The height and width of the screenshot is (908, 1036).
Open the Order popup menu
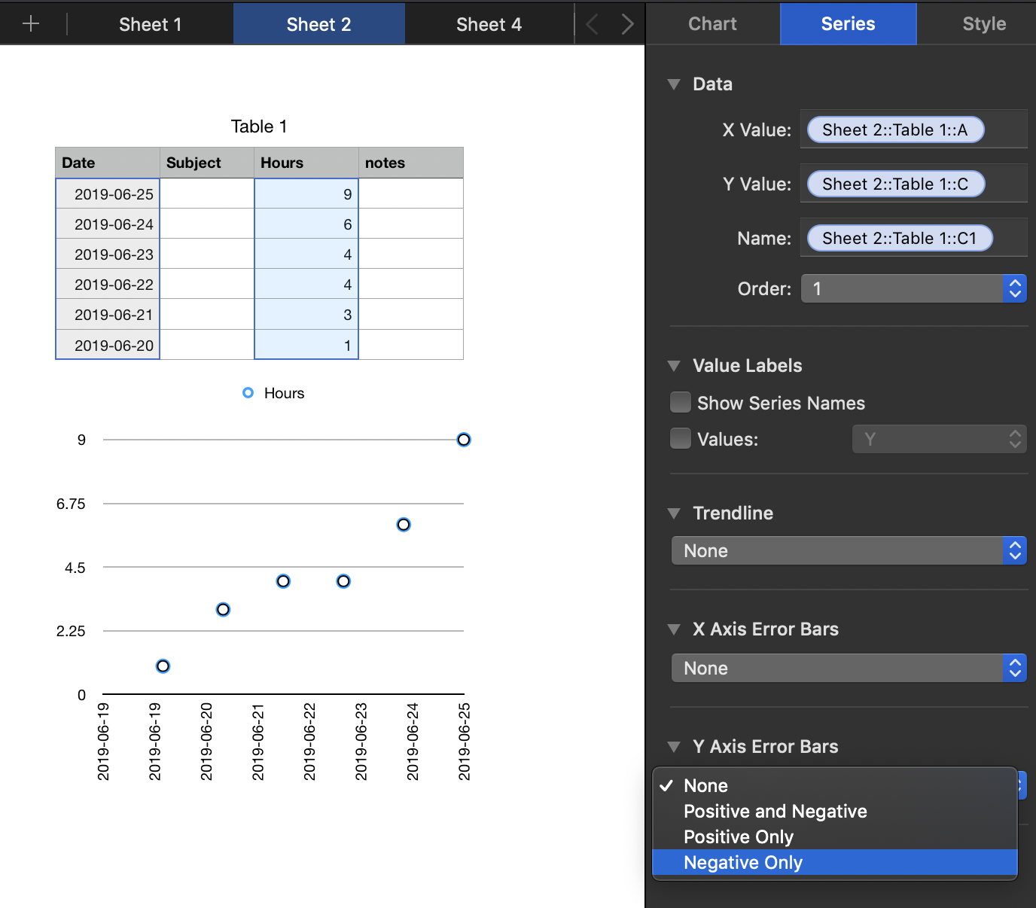coord(913,289)
